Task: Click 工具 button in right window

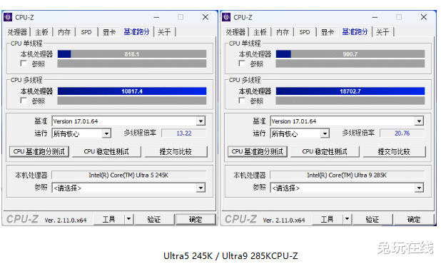Action: (328, 219)
